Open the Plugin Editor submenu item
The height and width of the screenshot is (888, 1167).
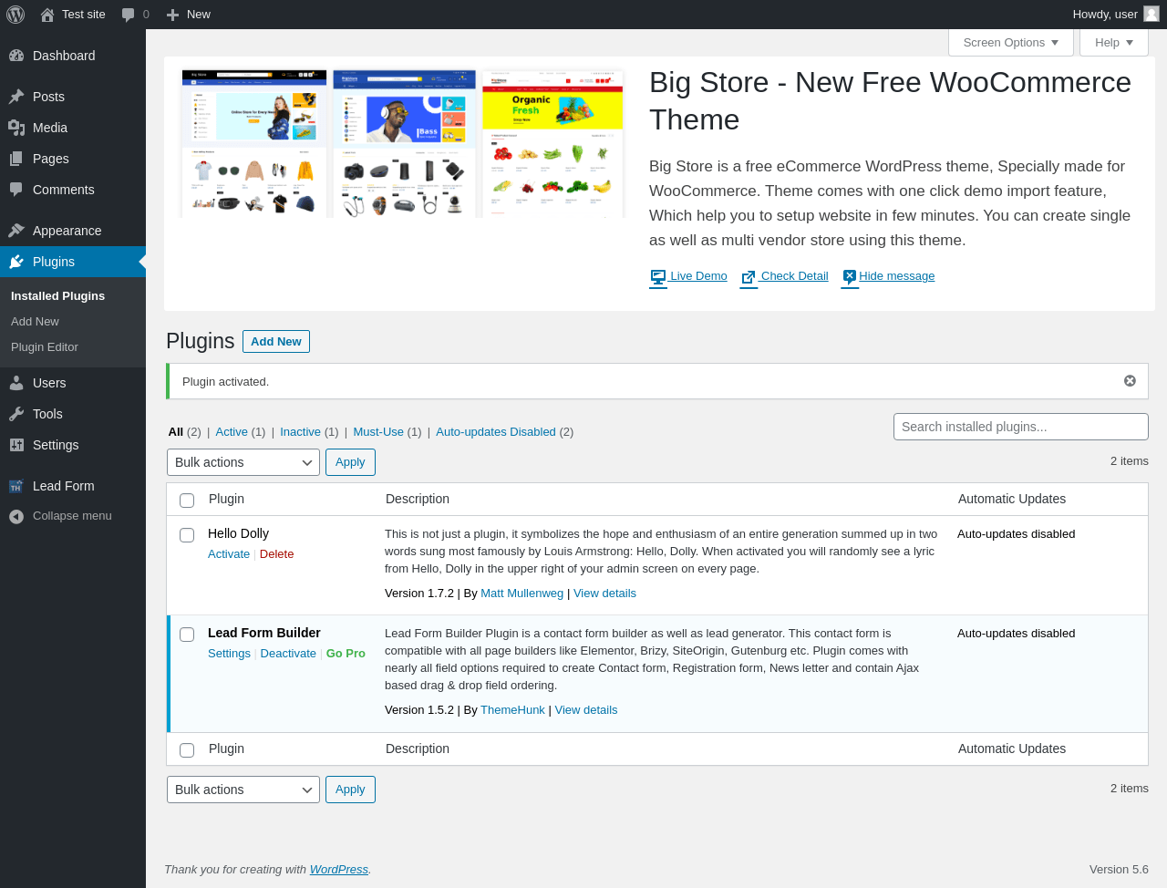tap(45, 347)
